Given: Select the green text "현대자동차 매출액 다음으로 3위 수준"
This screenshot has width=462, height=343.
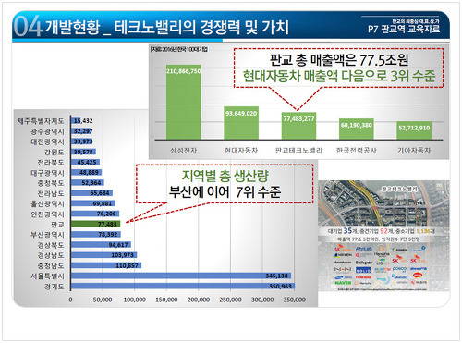Looking at the screenshot, I should pyautogui.click(x=339, y=76).
